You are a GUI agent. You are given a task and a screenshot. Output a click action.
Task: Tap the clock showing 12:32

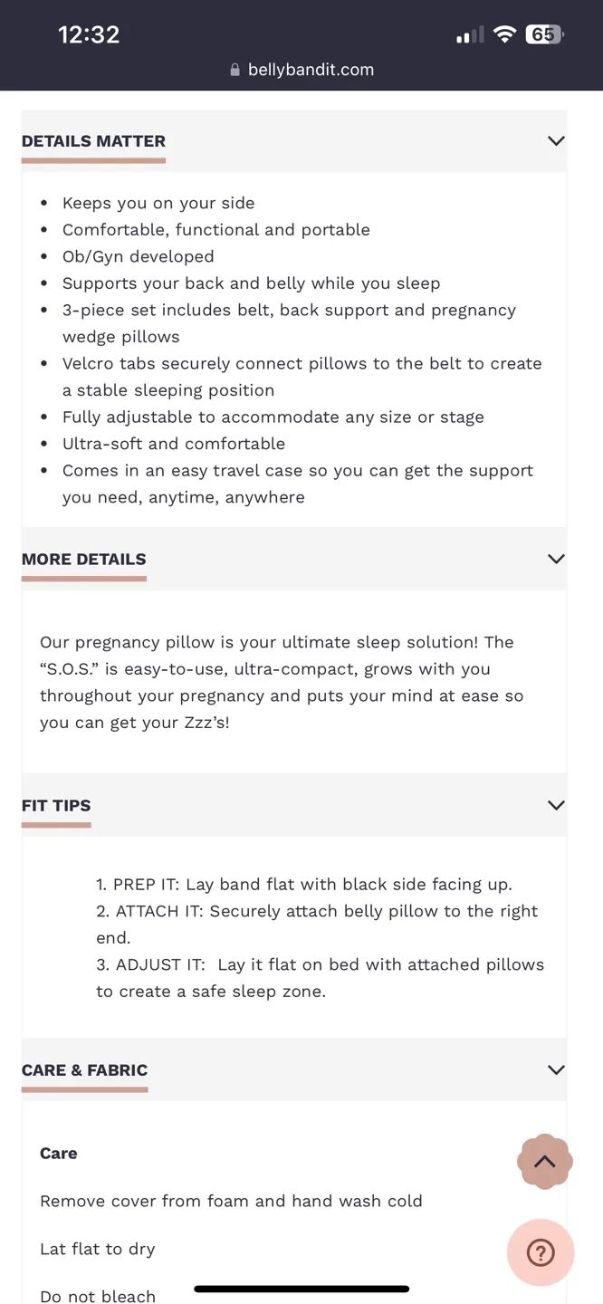point(88,34)
